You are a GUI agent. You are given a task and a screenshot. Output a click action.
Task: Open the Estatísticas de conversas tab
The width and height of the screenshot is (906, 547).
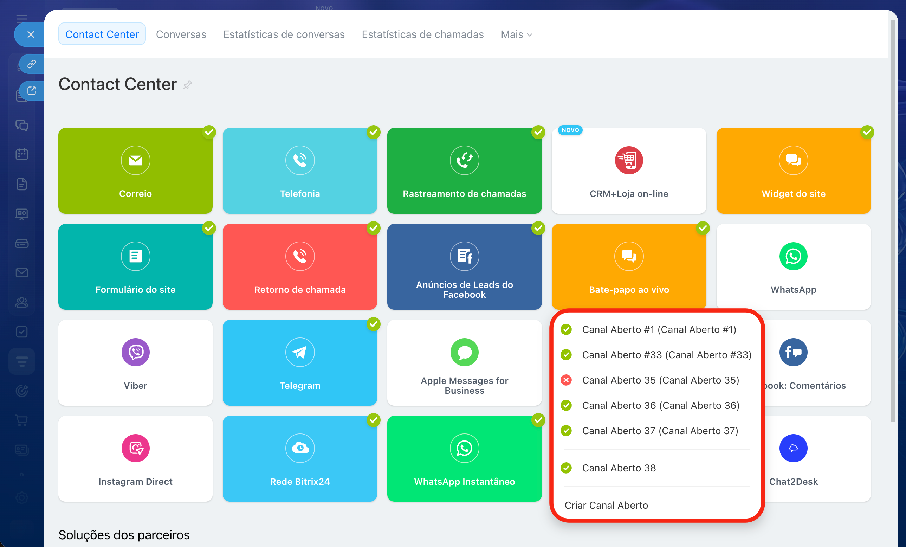point(284,34)
